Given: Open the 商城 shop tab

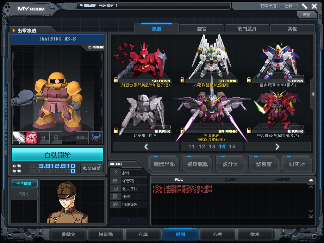Looking at the screenshot, I should click(143, 234).
